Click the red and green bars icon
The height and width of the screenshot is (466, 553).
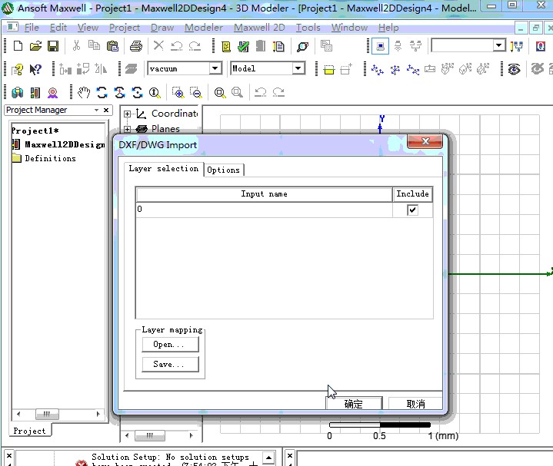tap(35, 93)
